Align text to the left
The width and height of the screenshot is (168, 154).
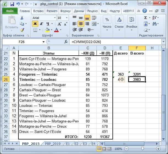pos(75,24)
